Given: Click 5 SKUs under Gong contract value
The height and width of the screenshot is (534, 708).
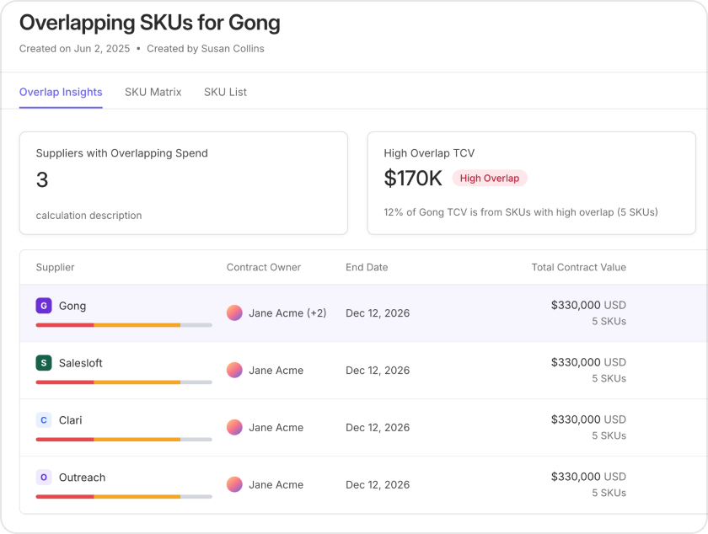Looking at the screenshot, I should pos(609,322).
